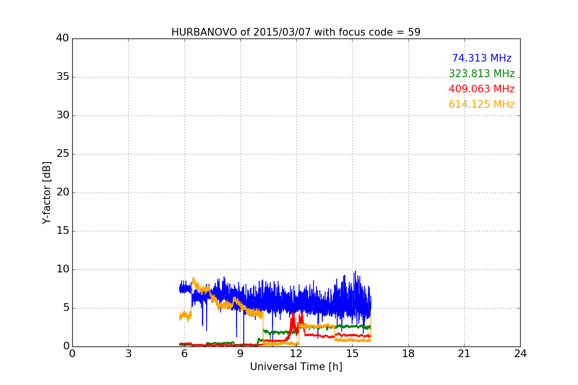Click y-axis tick label 20
Image resolution: width=578 pixels, height=385 pixels.
63,192
